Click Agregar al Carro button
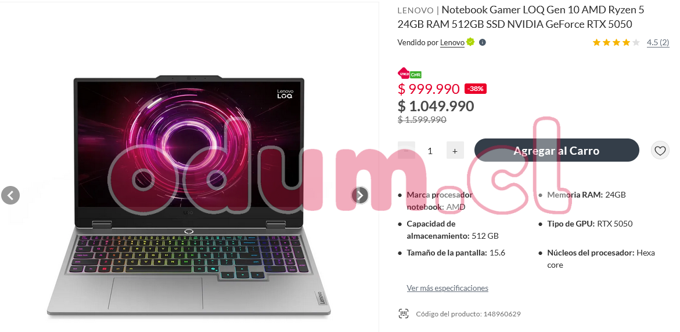This screenshot has height=332, width=680. click(557, 150)
